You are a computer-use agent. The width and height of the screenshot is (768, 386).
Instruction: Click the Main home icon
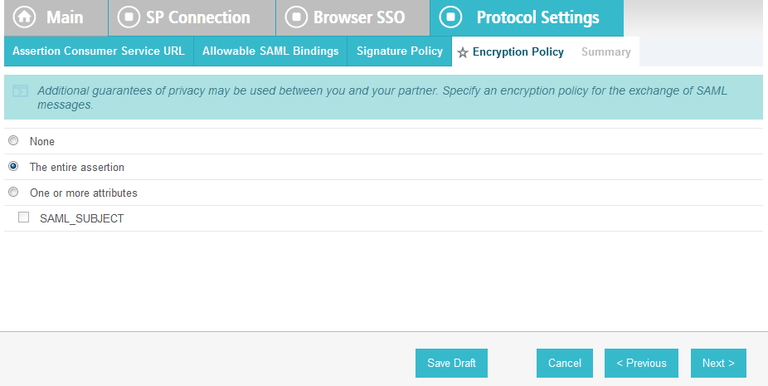(25, 17)
